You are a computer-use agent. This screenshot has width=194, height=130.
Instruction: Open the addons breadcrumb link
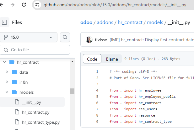pos(105,22)
